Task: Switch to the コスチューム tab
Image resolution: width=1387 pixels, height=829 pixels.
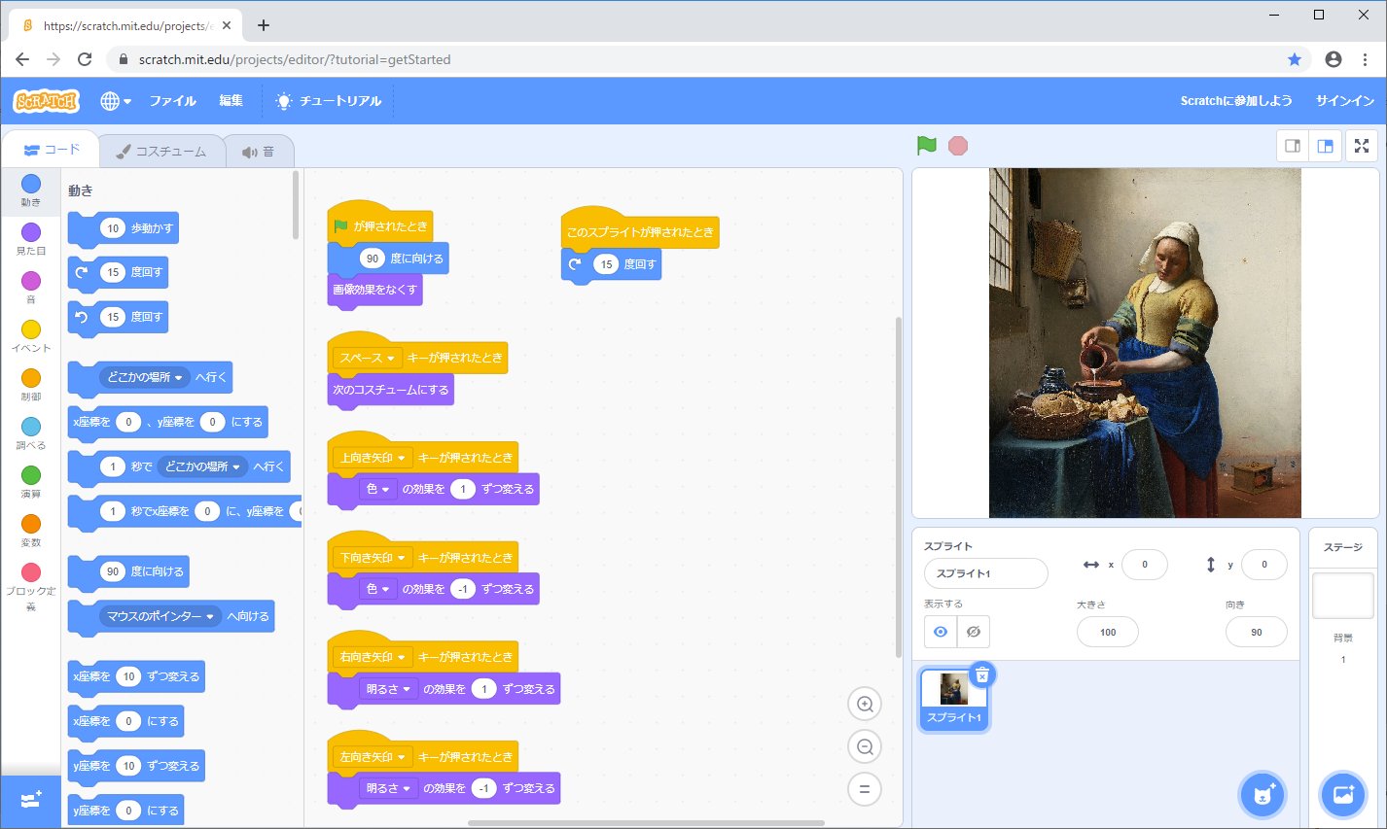Action: [161, 152]
